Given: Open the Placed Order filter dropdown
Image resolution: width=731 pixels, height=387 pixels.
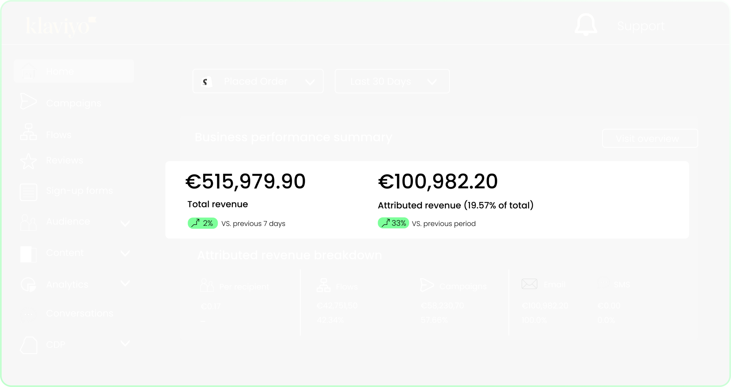Looking at the screenshot, I should [x=258, y=81].
